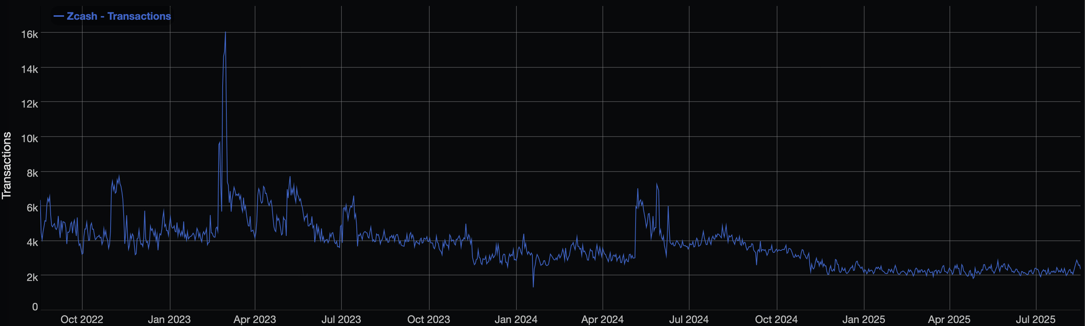1085x326 pixels.
Task: Click the Oct 2023 x-axis label
Action: coord(429,319)
